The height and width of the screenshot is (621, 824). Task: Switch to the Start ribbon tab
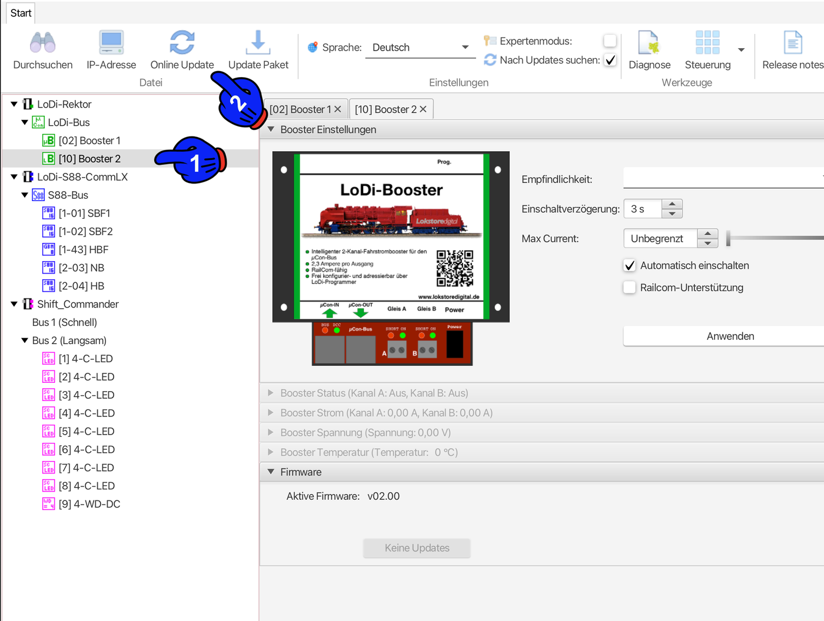tap(21, 13)
